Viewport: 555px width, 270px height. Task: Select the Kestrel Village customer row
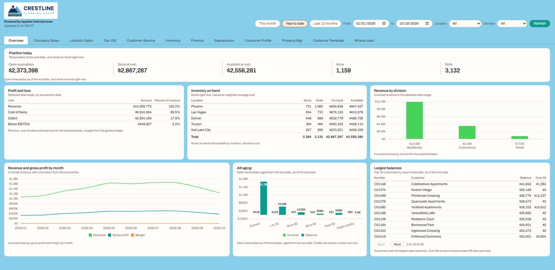click(460, 190)
